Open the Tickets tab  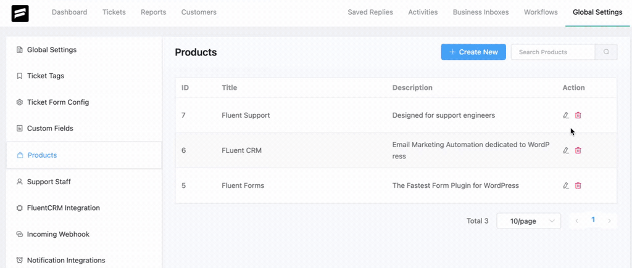114,12
